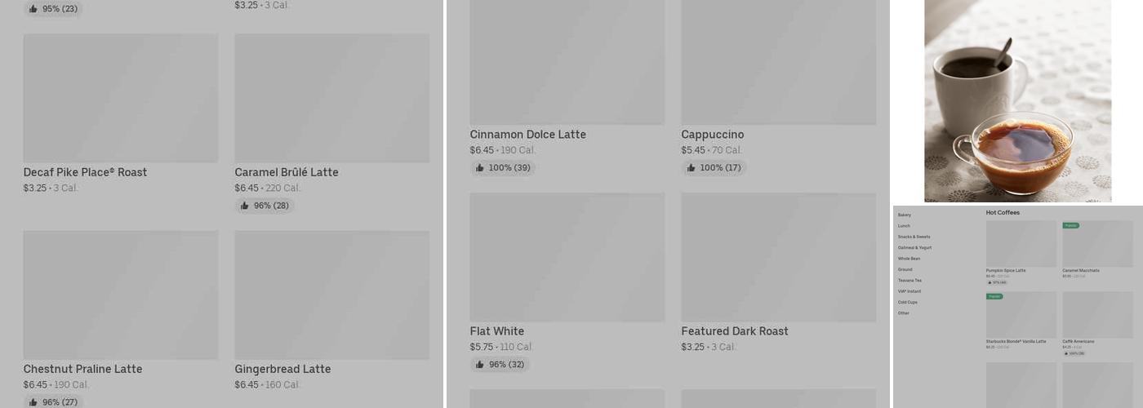Screen dimensions: 1143x408
Task: Click the coffee cups photo
Action: pos(1017,100)
